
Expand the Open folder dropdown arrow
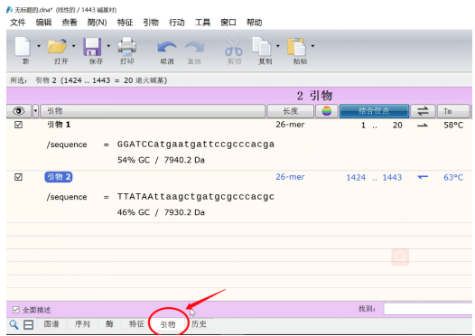click(74, 46)
